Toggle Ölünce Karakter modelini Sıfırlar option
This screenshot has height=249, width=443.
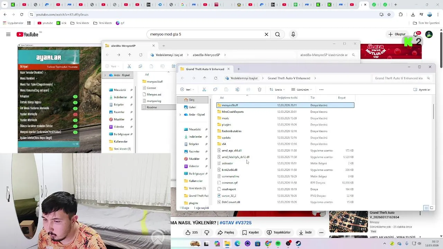pyautogui.click(x=75, y=126)
